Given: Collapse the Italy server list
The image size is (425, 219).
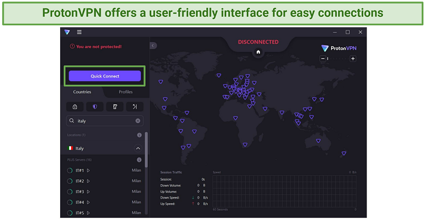Looking at the screenshot, I should click(138, 148).
